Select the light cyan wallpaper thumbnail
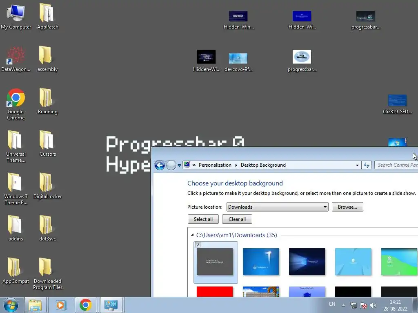The height and width of the screenshot is (313, 418). 353,262
